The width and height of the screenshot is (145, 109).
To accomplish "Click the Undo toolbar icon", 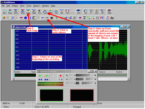I will click(x=22, y=11).
